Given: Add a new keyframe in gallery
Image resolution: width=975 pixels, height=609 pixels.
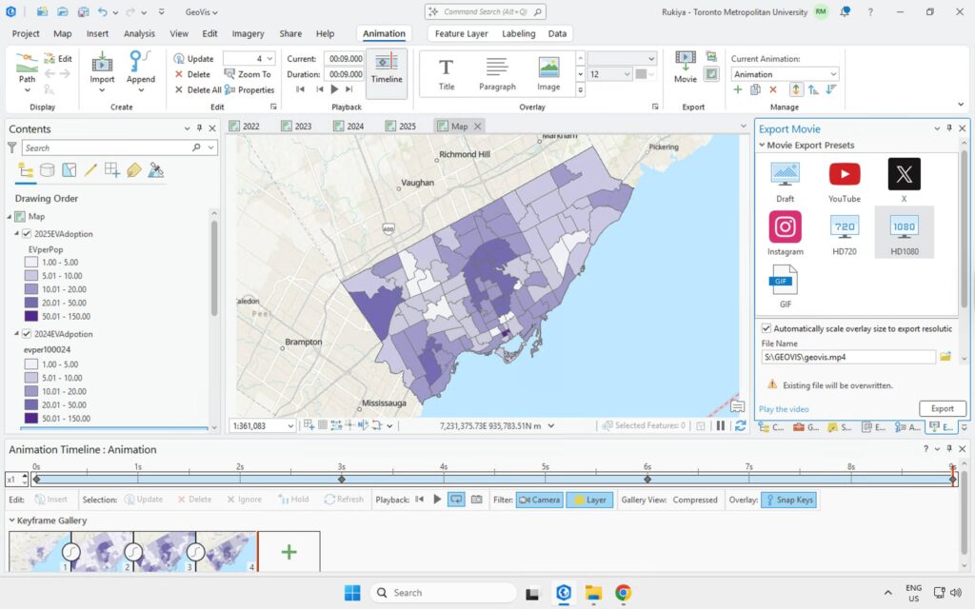Looking at the screenshot, I should click(289, 552).
